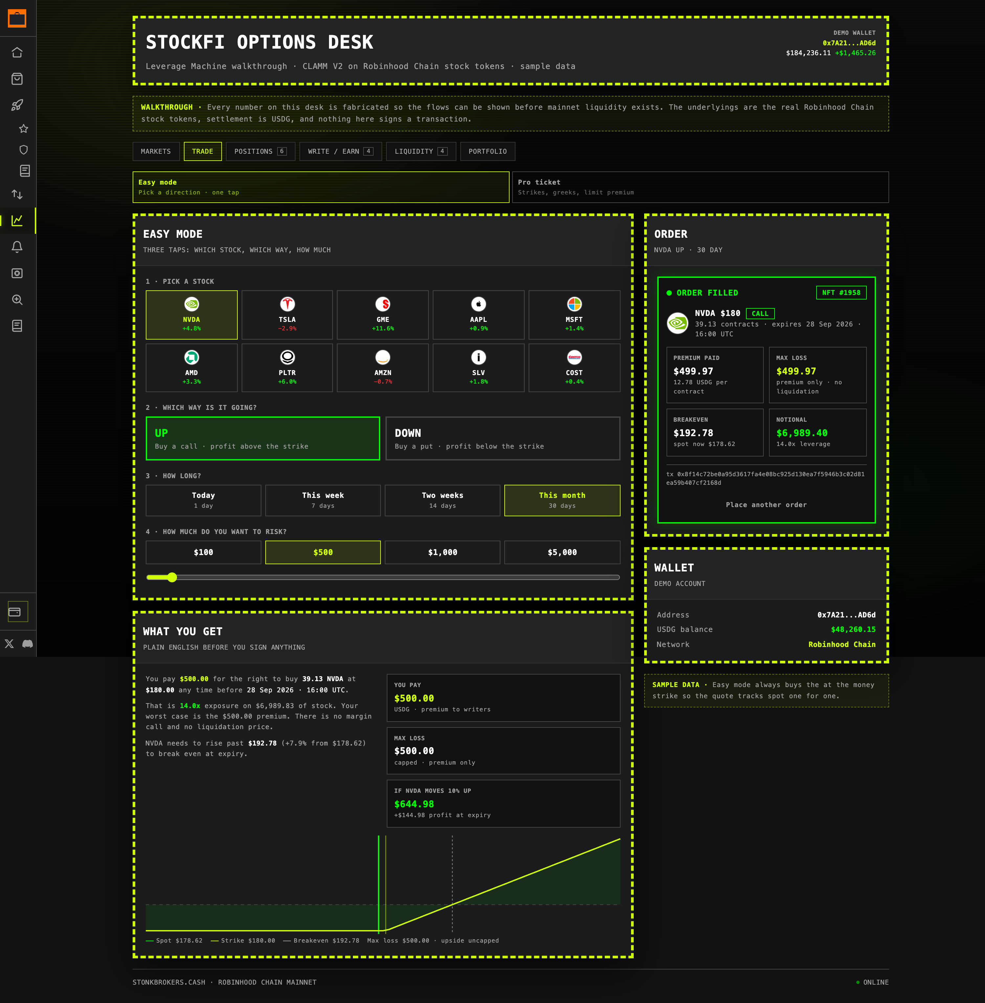Viewport: 985px width, 1003px height.
Task: Click the demo wallet address in the header
Action: pyautogui.click(x=849, y=43)
